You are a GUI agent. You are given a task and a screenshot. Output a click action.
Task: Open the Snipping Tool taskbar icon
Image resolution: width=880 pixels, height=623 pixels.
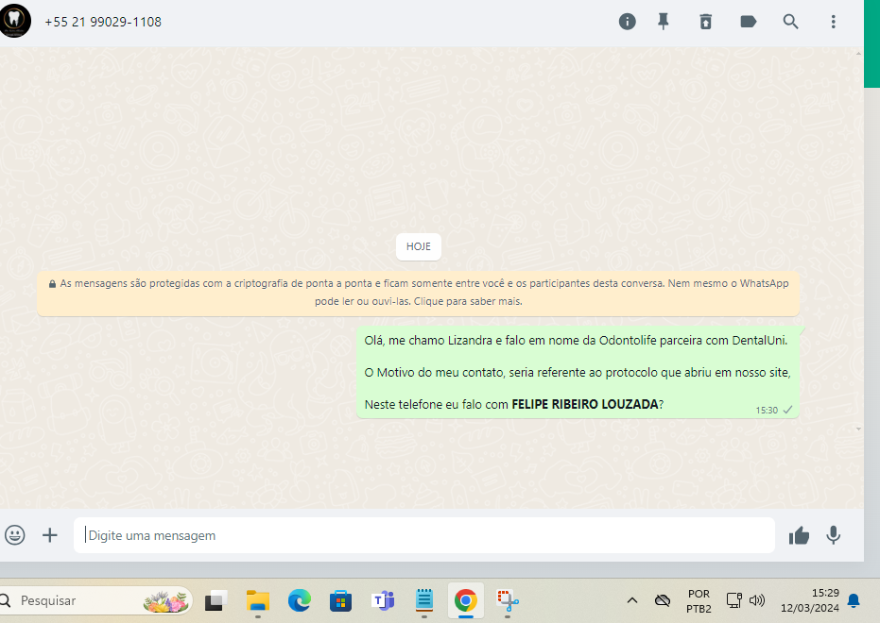point(508,601)
